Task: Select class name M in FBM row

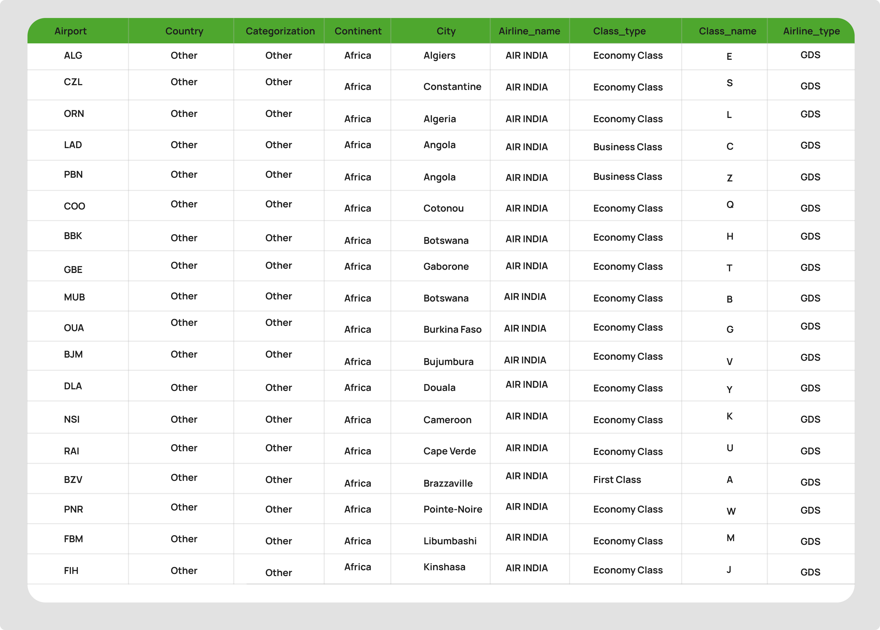Action: coord(730,538)
